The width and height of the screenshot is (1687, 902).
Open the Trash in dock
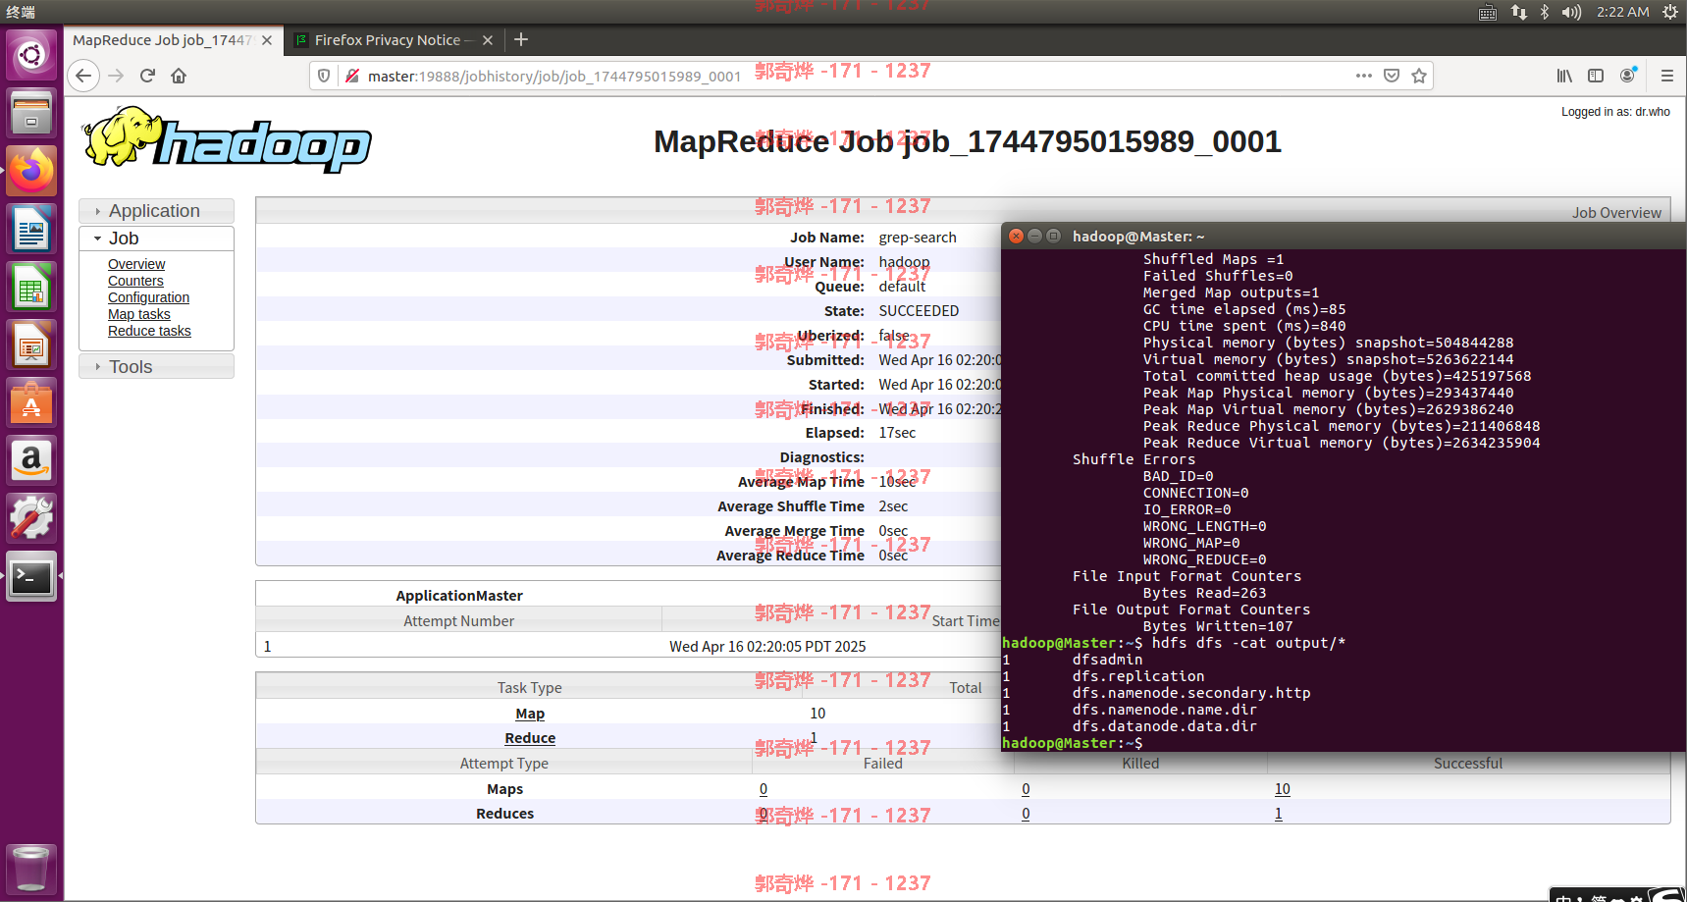point(31,869)
